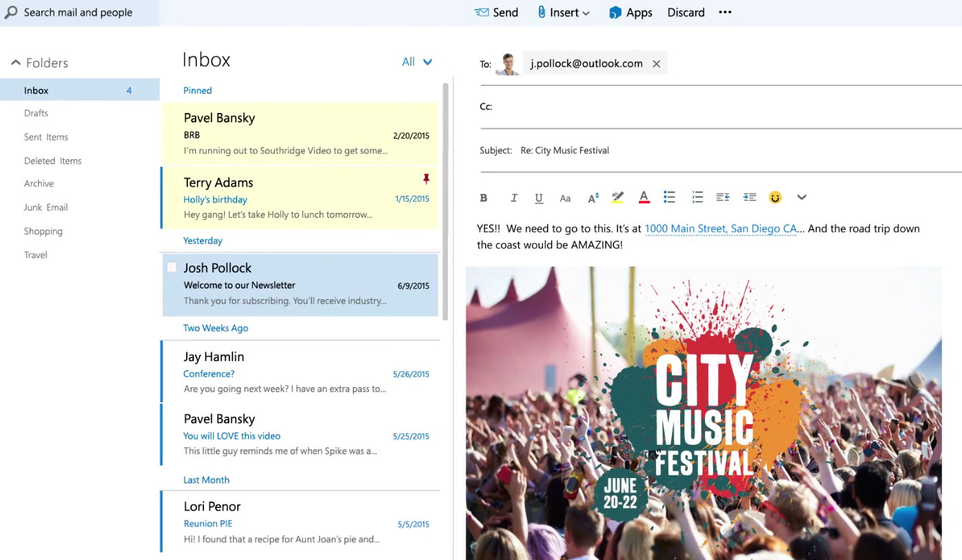Screen dimensions: 962x560
Task: Open the All filter dropdown
Action: 417,62
